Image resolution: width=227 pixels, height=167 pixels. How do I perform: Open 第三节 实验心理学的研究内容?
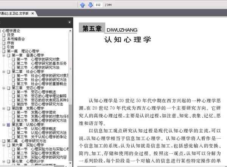coord(42,157)
